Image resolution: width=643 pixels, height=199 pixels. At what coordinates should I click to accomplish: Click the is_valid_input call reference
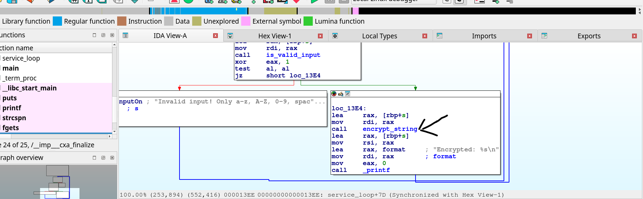click(293, 55)
